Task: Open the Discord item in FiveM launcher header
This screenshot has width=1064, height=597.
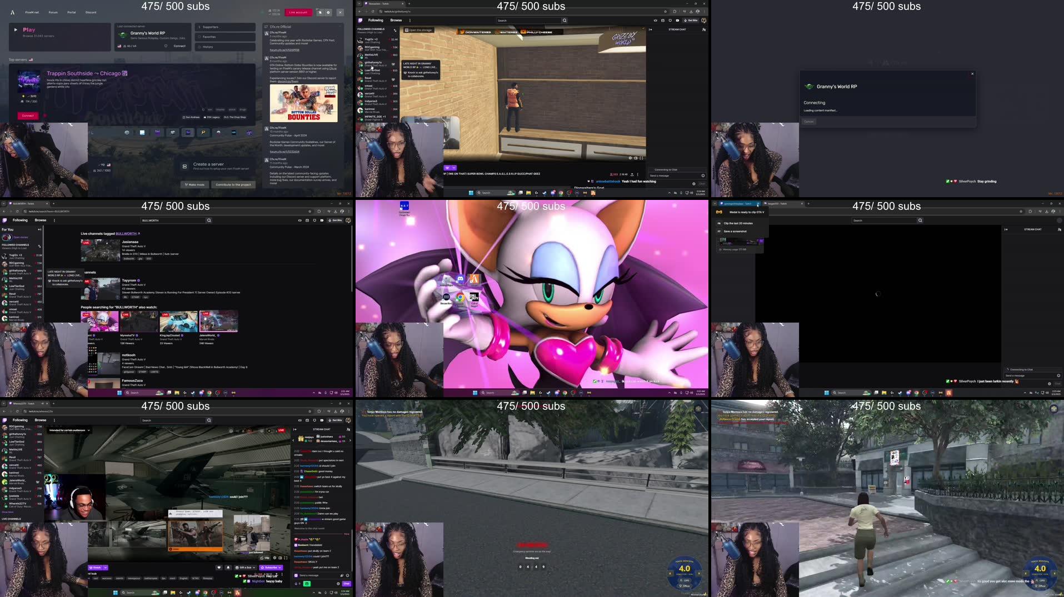Action: pos(91,12)
